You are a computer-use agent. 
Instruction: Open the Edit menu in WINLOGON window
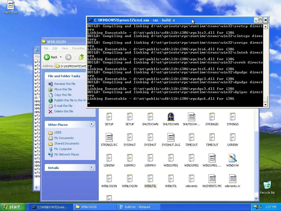click(55, 48)
